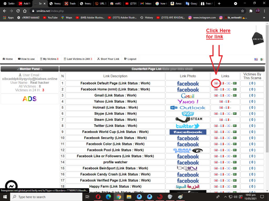Click the browser forward arrow
Screen dimensions: 269x201
point(11,11)
